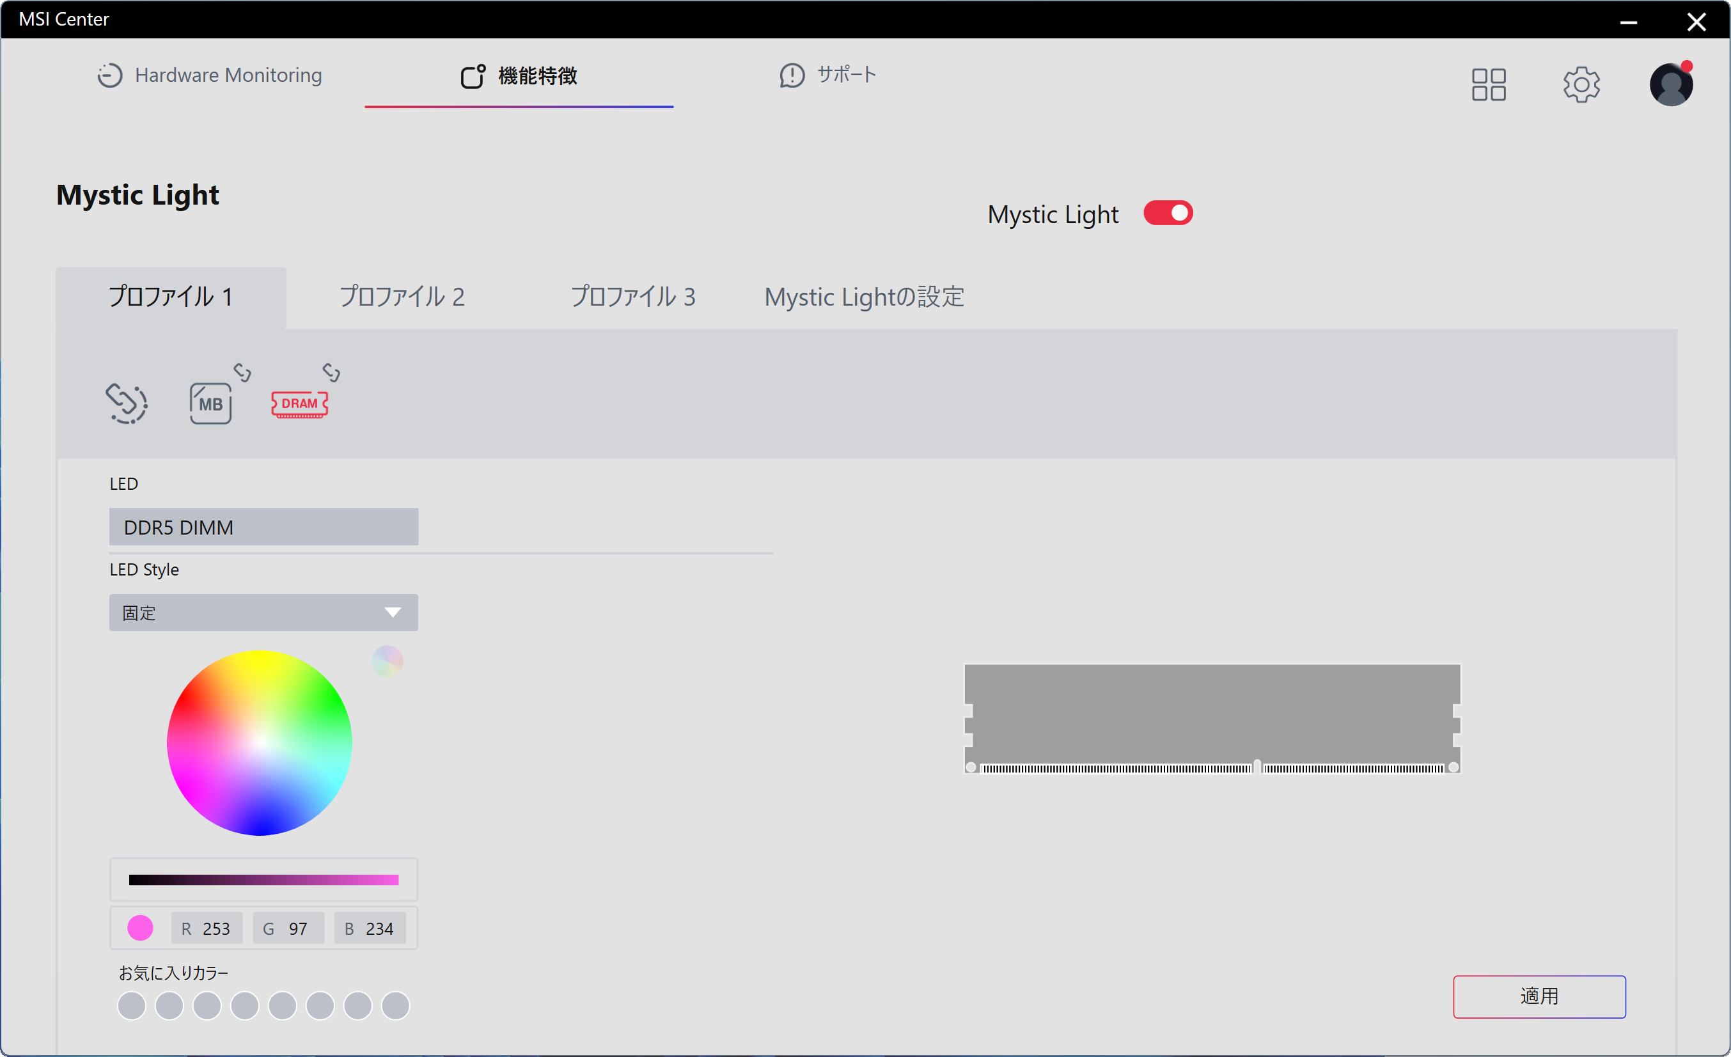The image size is (1731, 1057).
Task: Minimize the MSI Center window
Action: coord(1629,22)
